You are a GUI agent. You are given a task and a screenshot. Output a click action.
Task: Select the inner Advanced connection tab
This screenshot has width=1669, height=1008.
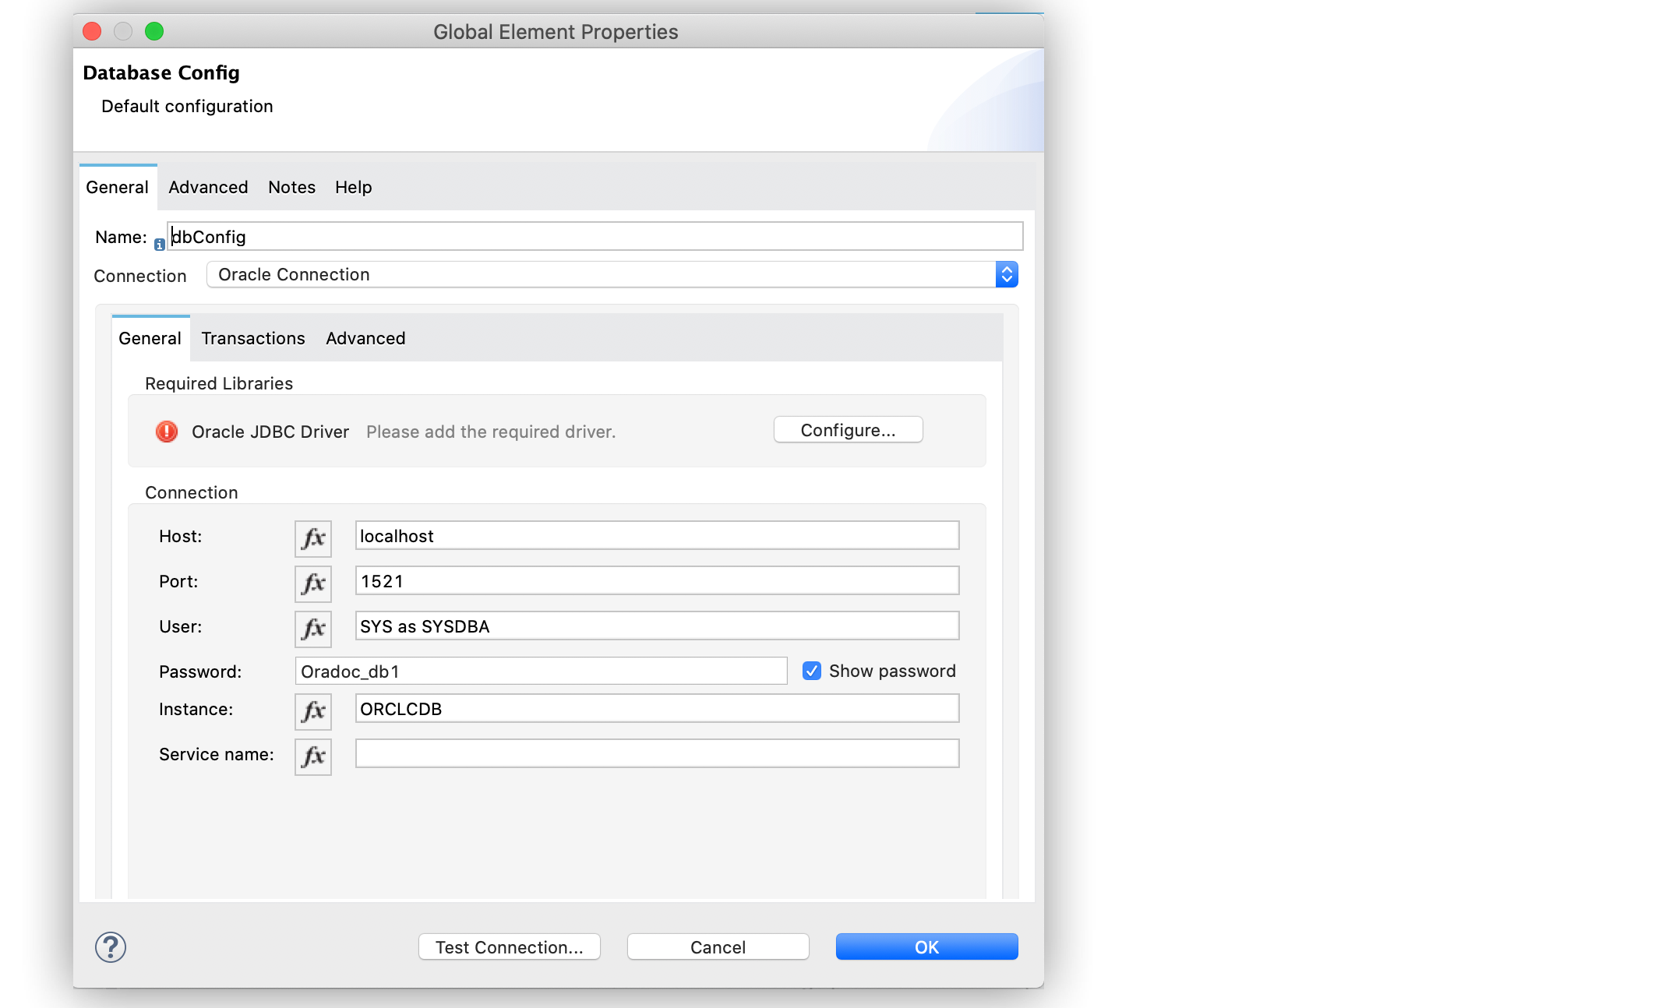(x=365, y=338)
